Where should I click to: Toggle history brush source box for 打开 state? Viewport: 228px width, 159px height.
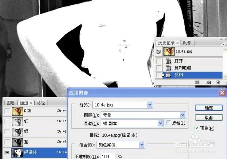click(159, 61)
